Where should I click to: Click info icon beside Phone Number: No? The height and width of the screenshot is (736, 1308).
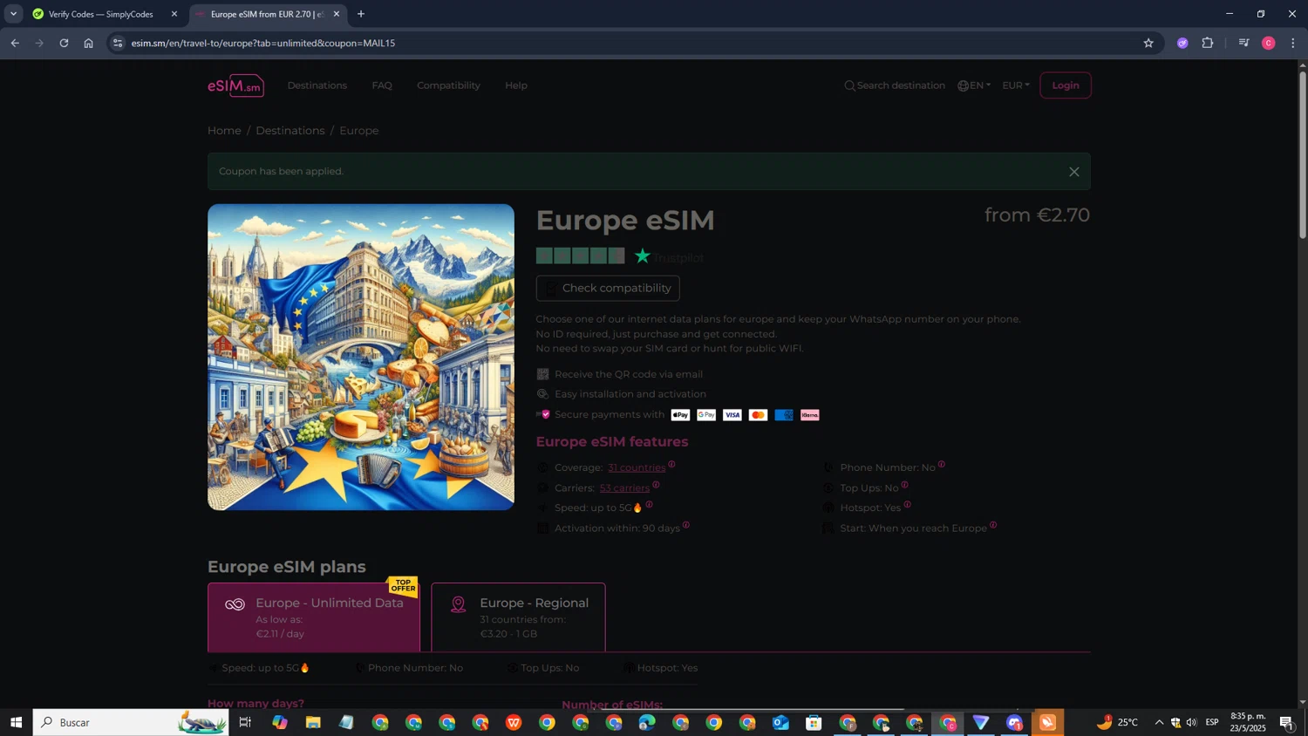(x=942, y=464)
